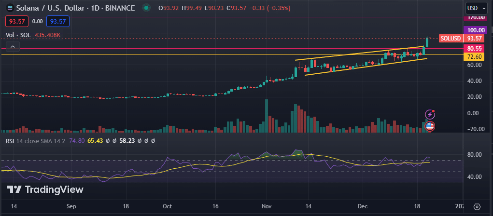493x216 pixels.
Task: Collapse the indicator legend with chevron
Action: point(13,46)
